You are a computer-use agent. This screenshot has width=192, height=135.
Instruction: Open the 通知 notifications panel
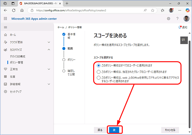pos(183,27)
